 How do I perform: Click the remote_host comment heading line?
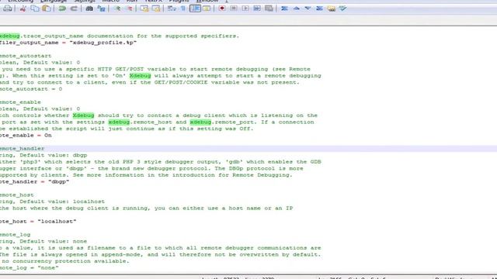[x=17, y=195]
